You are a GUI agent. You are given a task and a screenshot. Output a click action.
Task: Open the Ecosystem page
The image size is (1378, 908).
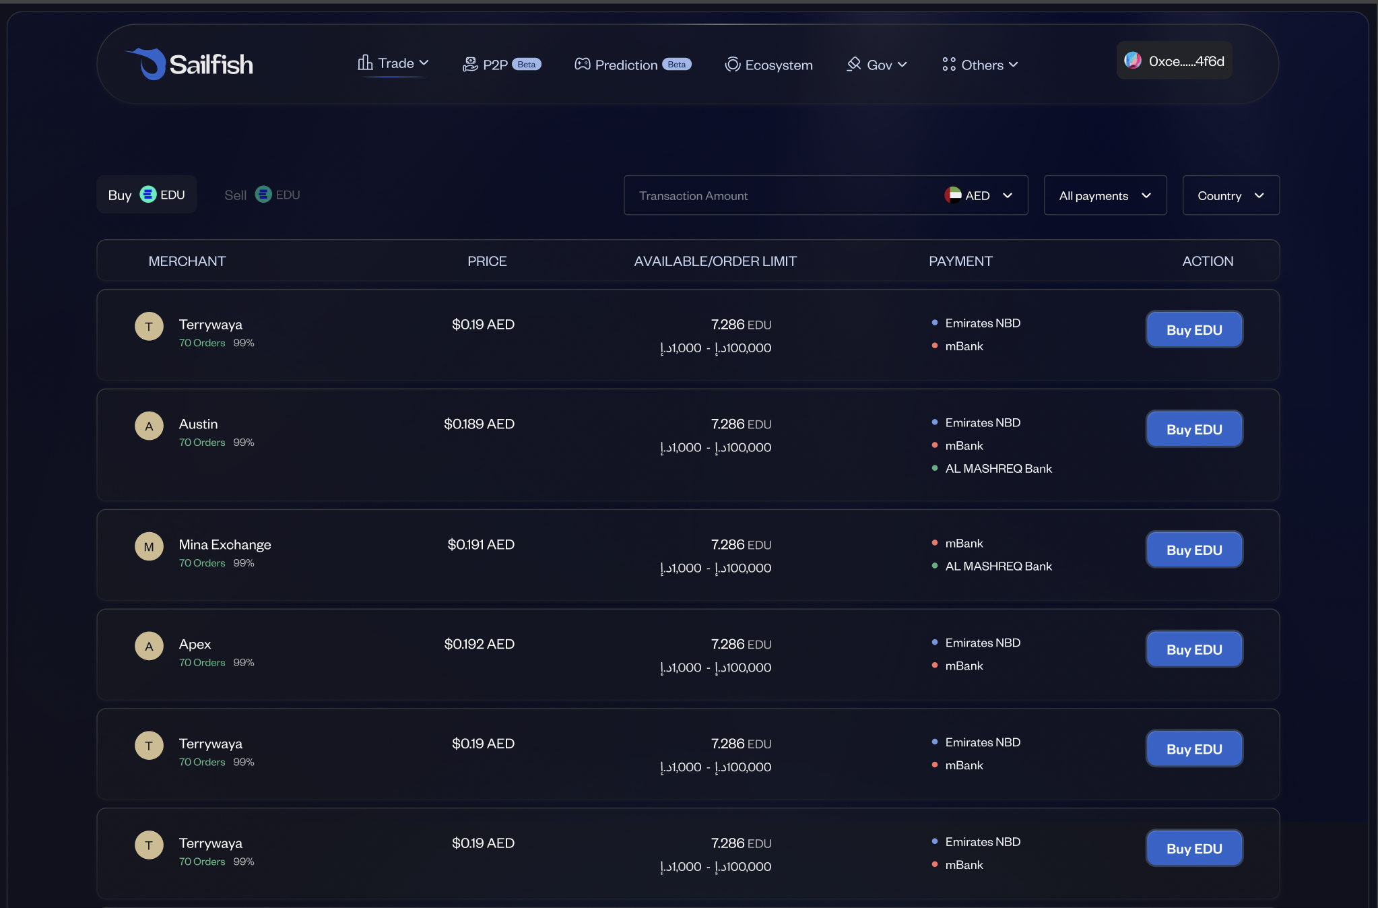768,65
